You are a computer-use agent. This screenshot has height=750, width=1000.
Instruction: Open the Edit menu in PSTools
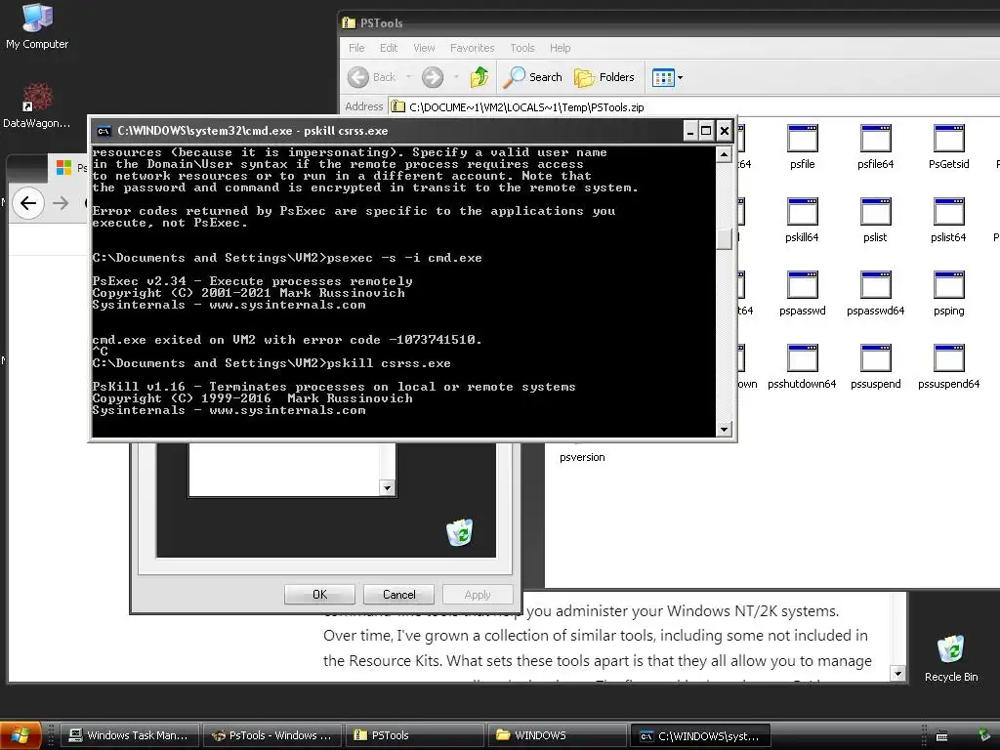[389, 48]
